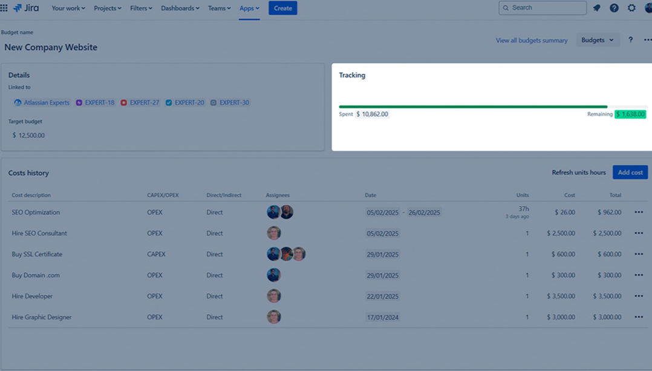The height and width of the screenshot is (371, 652).
Task: Click assignee avatar in Hire Graphic Designer row
Action: (273, 317)
